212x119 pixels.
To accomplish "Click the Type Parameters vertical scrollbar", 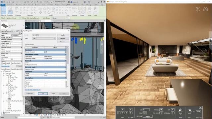I will tap(68, 67).
